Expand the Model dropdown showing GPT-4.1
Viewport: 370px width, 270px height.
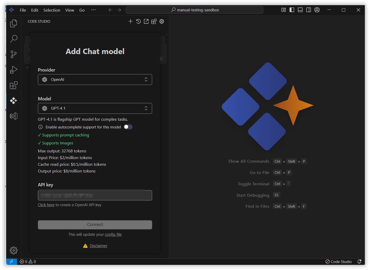click(95, 108)
